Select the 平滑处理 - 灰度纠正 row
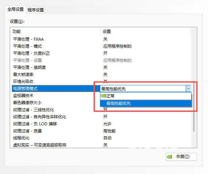 [31, 53]
